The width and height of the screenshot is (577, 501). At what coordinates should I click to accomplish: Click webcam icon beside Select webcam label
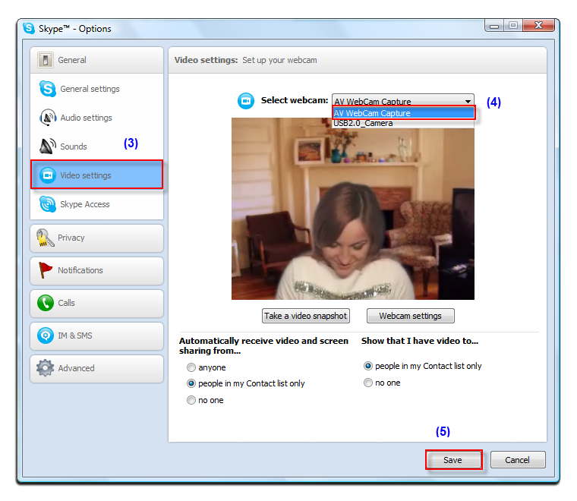coord(246,101)
